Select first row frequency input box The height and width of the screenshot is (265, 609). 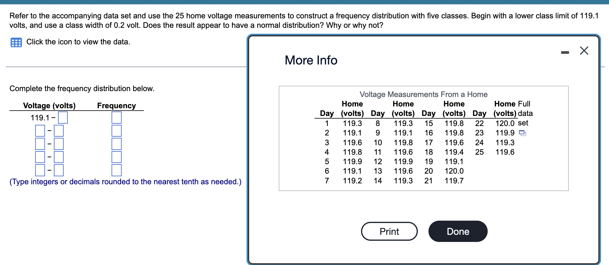117,117
